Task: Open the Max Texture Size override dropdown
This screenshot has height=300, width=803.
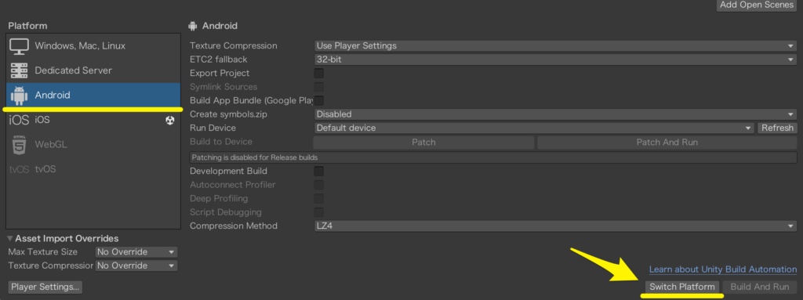Action: coord(136,252)
